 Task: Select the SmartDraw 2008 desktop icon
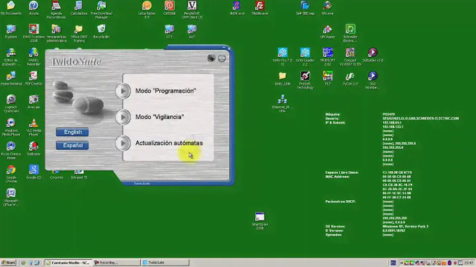[x=259, y=217]
